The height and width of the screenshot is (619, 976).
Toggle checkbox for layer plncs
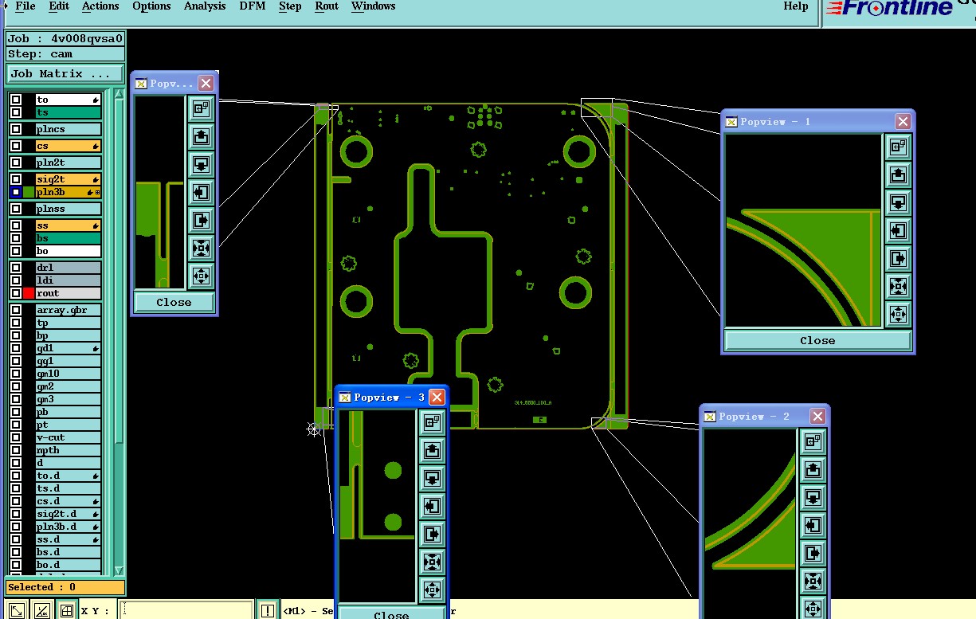coord(16,129)
